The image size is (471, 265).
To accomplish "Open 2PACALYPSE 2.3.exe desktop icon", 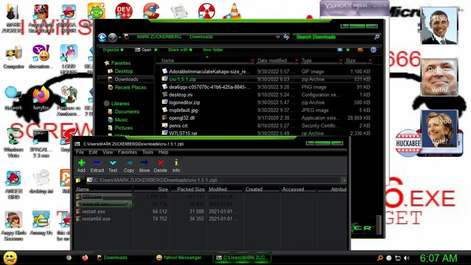I will (41, 143).
